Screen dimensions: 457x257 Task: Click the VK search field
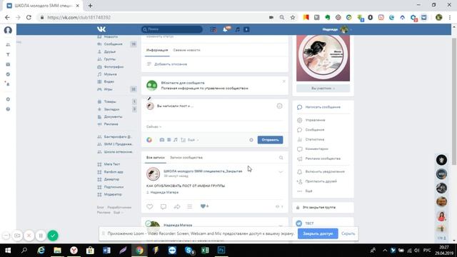(172, 29)
